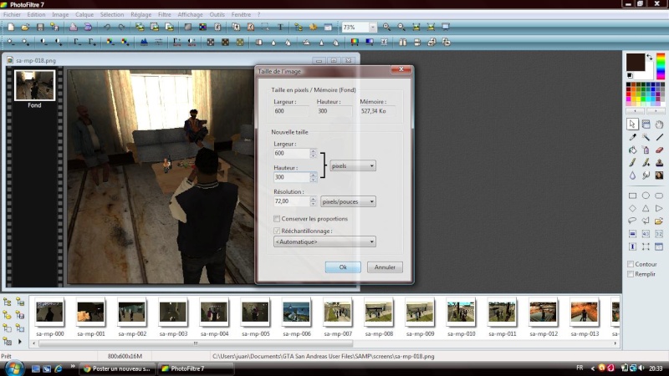Select the Line drawing tool

pos(659,137)
